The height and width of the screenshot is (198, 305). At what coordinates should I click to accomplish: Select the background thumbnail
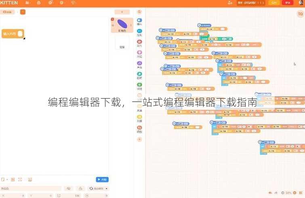tap(122, 42)
